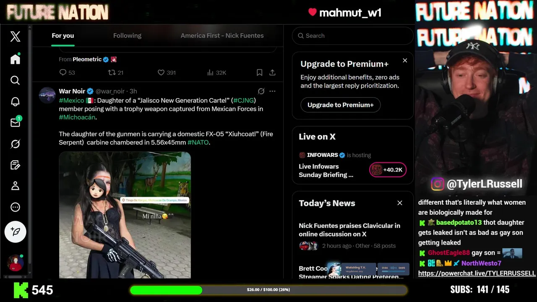The height and width of the screenshot is (302, 537).
Task: Open the Notifications bell icon
Action: 15,102
